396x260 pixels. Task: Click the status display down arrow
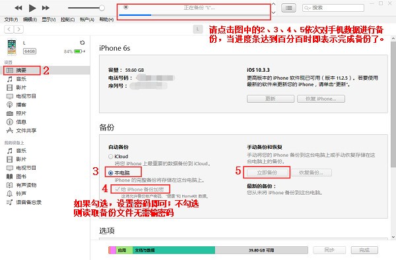click(273, 12)
